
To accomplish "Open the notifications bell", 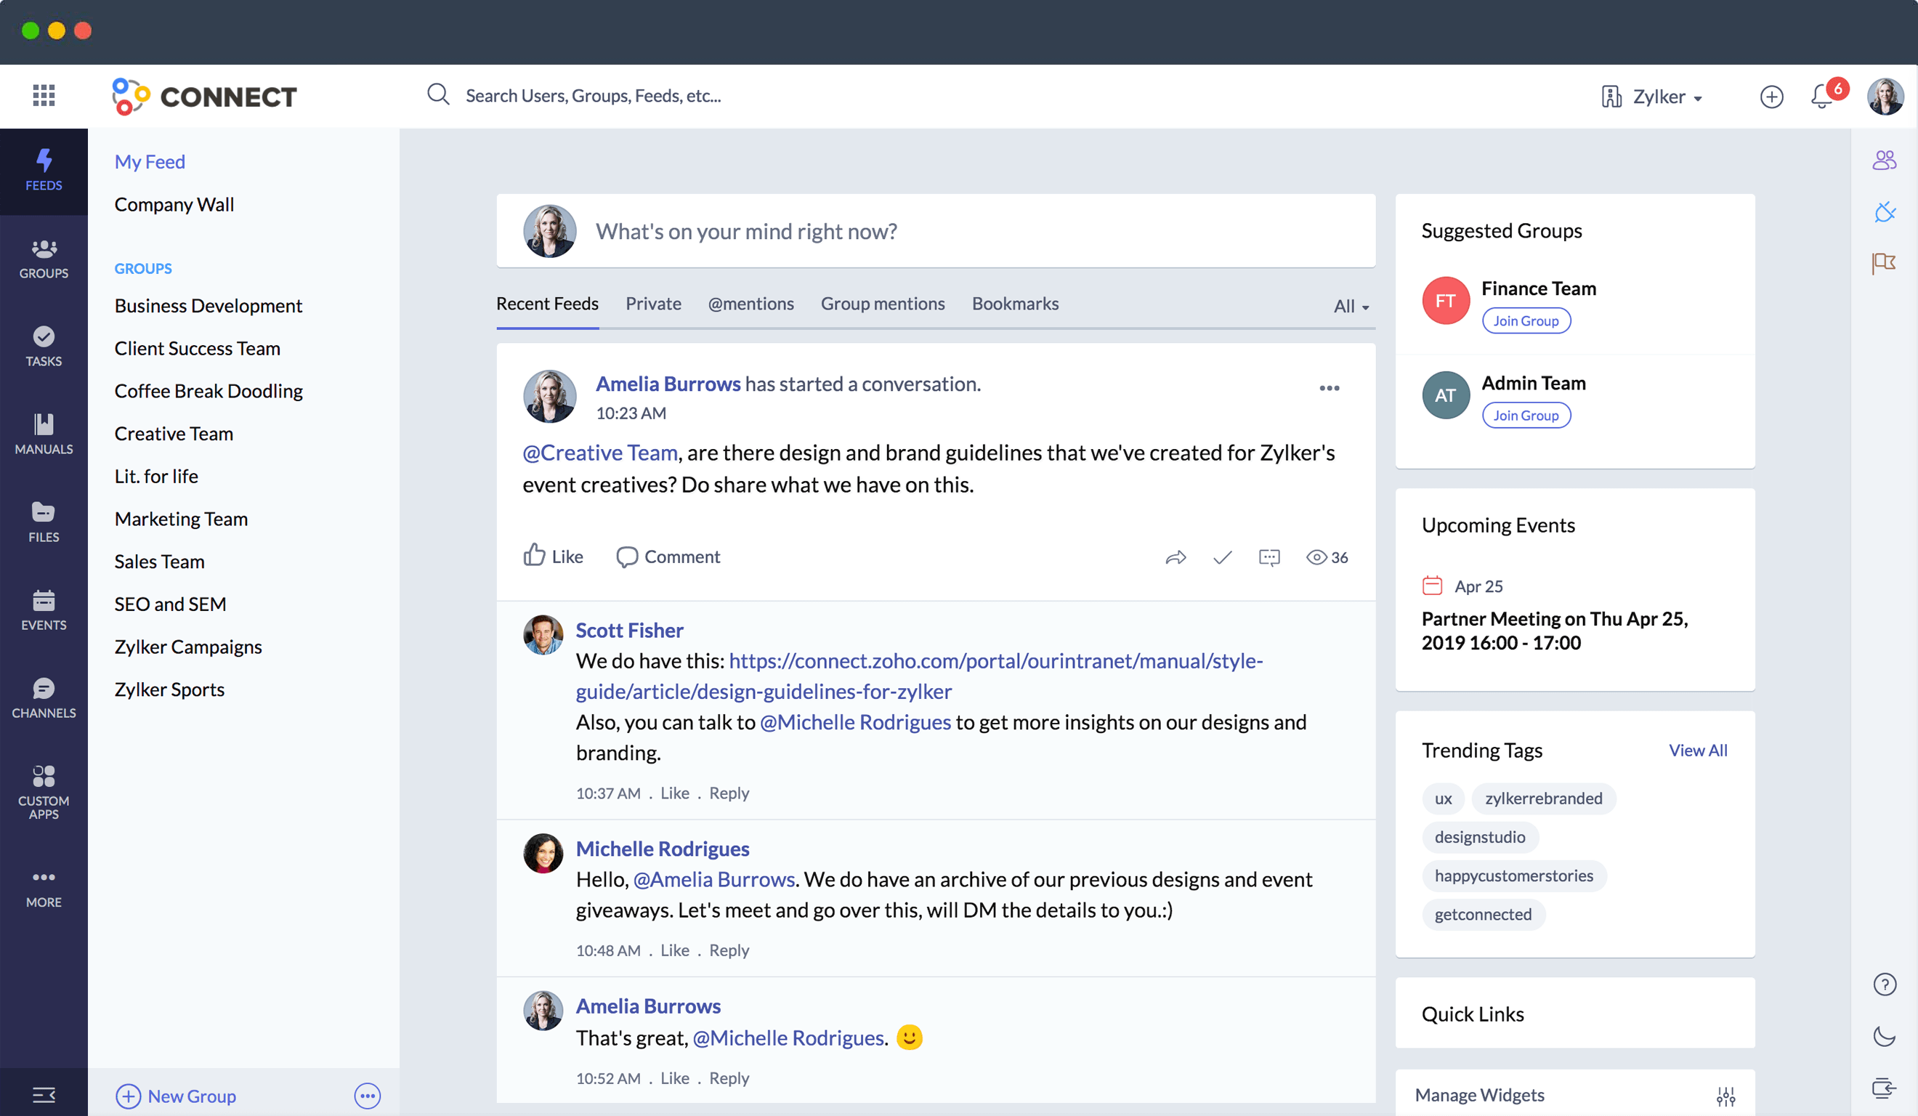I will click(x=1823, y=96).
